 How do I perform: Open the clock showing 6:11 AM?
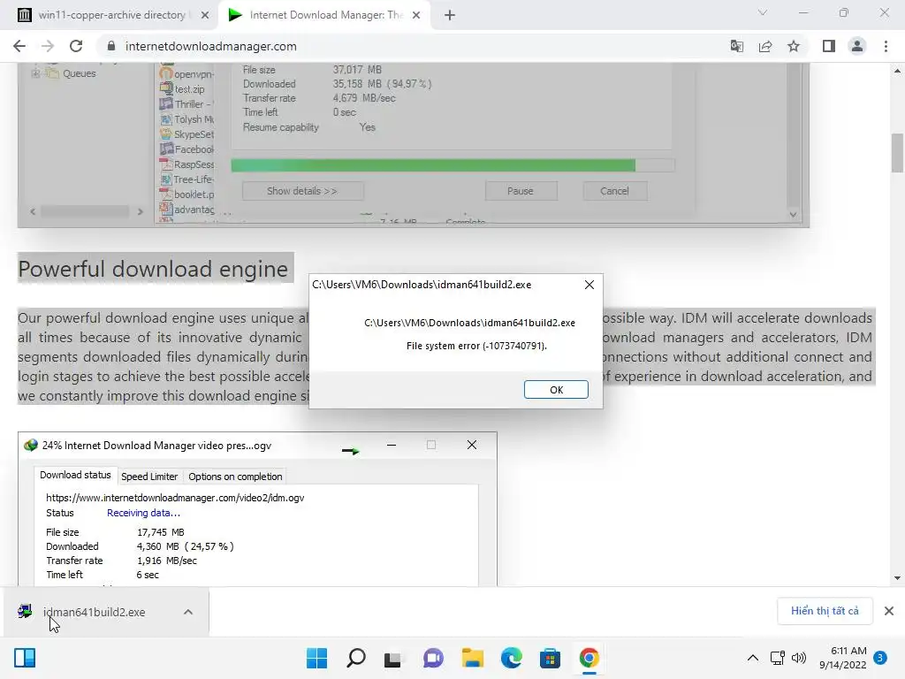point(842,658)
